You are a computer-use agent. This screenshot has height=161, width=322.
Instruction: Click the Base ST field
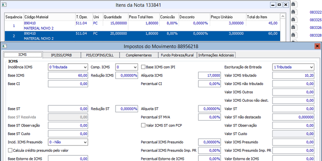coord(68,109)
